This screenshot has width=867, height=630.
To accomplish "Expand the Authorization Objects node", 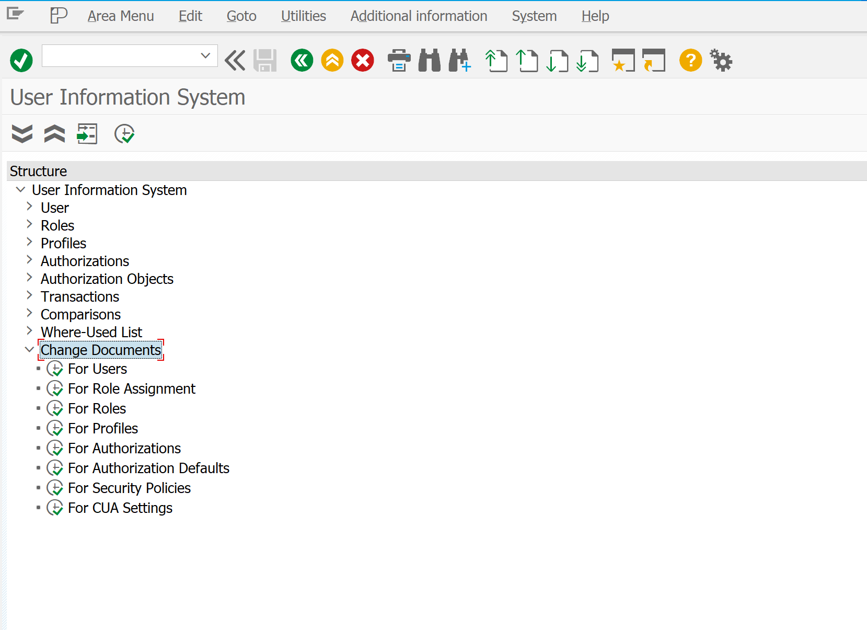I will click(30, 278).
